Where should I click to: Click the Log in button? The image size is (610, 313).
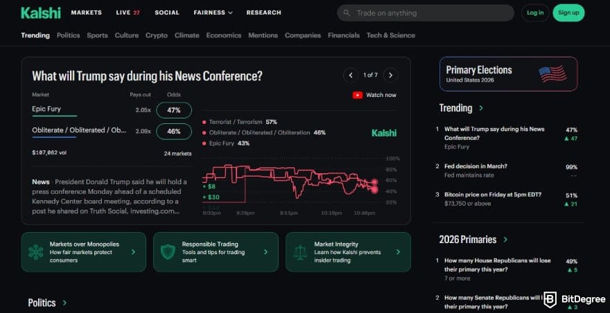coord(535,13)
